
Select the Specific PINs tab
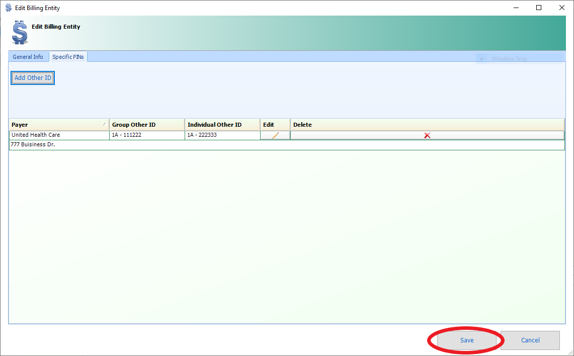tap(68, 57)
